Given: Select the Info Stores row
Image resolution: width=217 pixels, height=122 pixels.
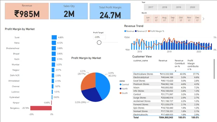Looking at the screenshot, I should [x=166, y=91].
